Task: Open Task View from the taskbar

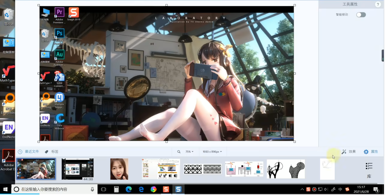Action: (104, 189)
